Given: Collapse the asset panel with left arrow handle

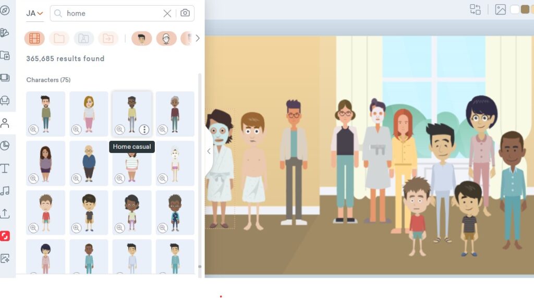Looking at the screenshot, I should pos(209,151).
